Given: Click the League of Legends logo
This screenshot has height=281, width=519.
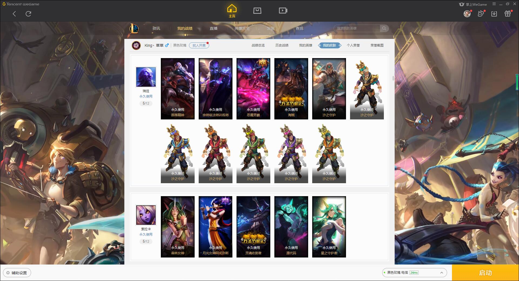Looking at the screenshot, I should coord(134,28).
